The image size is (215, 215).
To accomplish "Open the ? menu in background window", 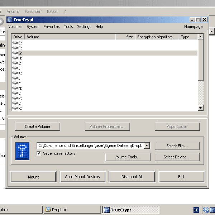I will [65, 11].
